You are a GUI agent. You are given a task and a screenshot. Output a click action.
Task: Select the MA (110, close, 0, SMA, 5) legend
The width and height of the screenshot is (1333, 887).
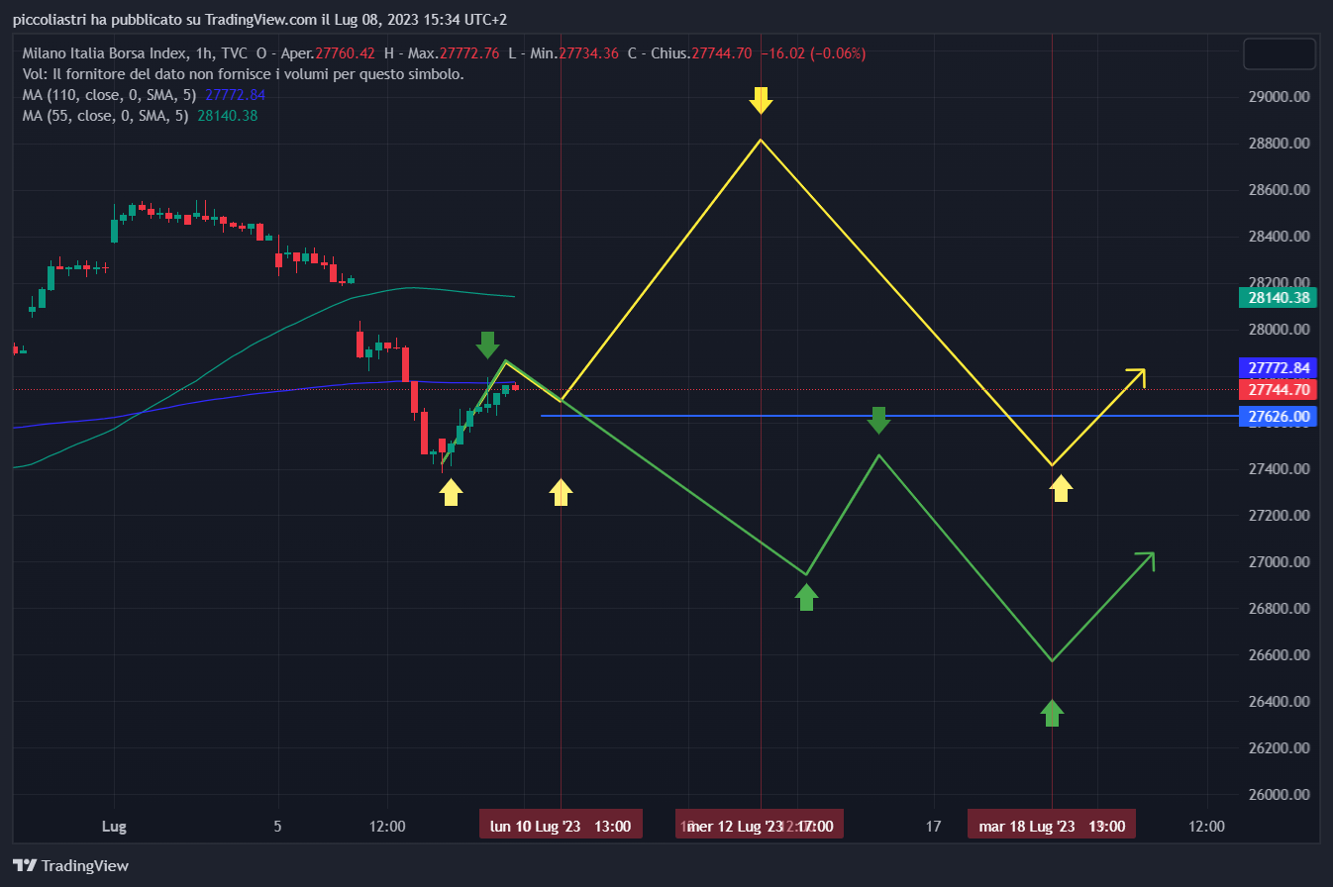(109, 95)
